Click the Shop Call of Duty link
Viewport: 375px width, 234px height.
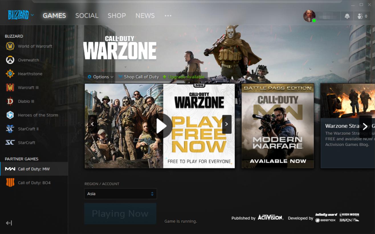pos(138,77)
